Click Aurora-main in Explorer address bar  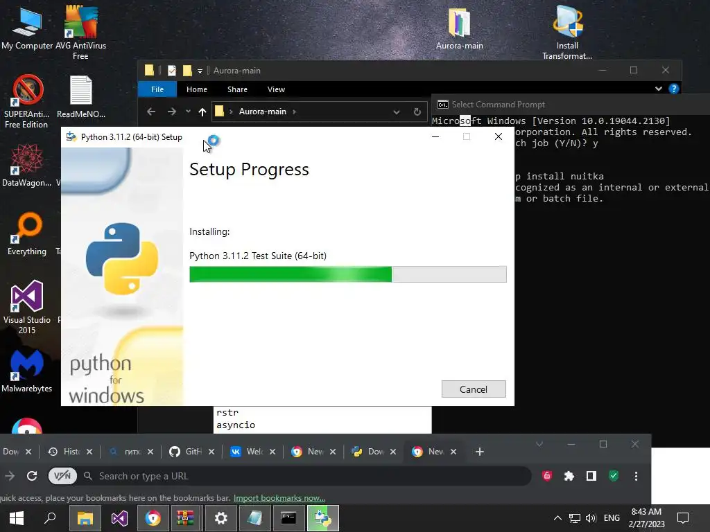263,112
